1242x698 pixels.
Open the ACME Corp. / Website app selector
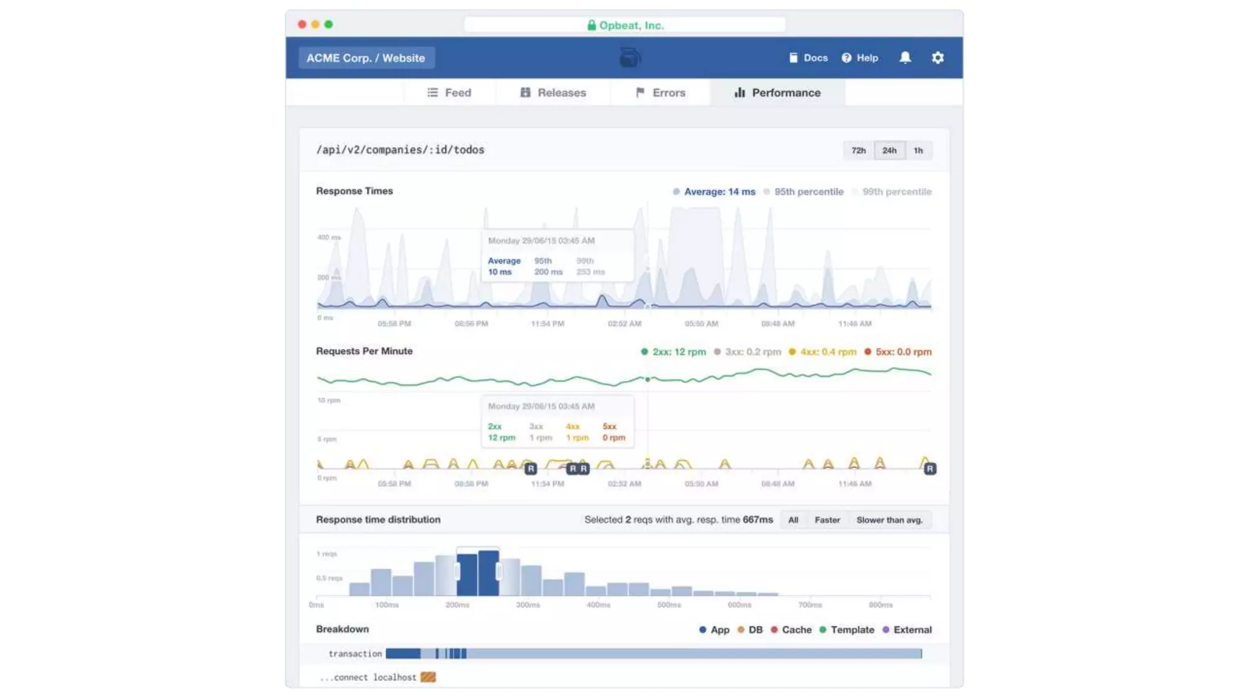coord(366,58)
